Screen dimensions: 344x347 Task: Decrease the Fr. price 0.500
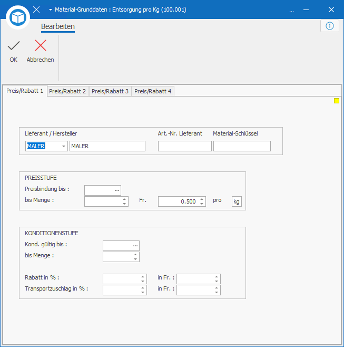coord(202,204)
